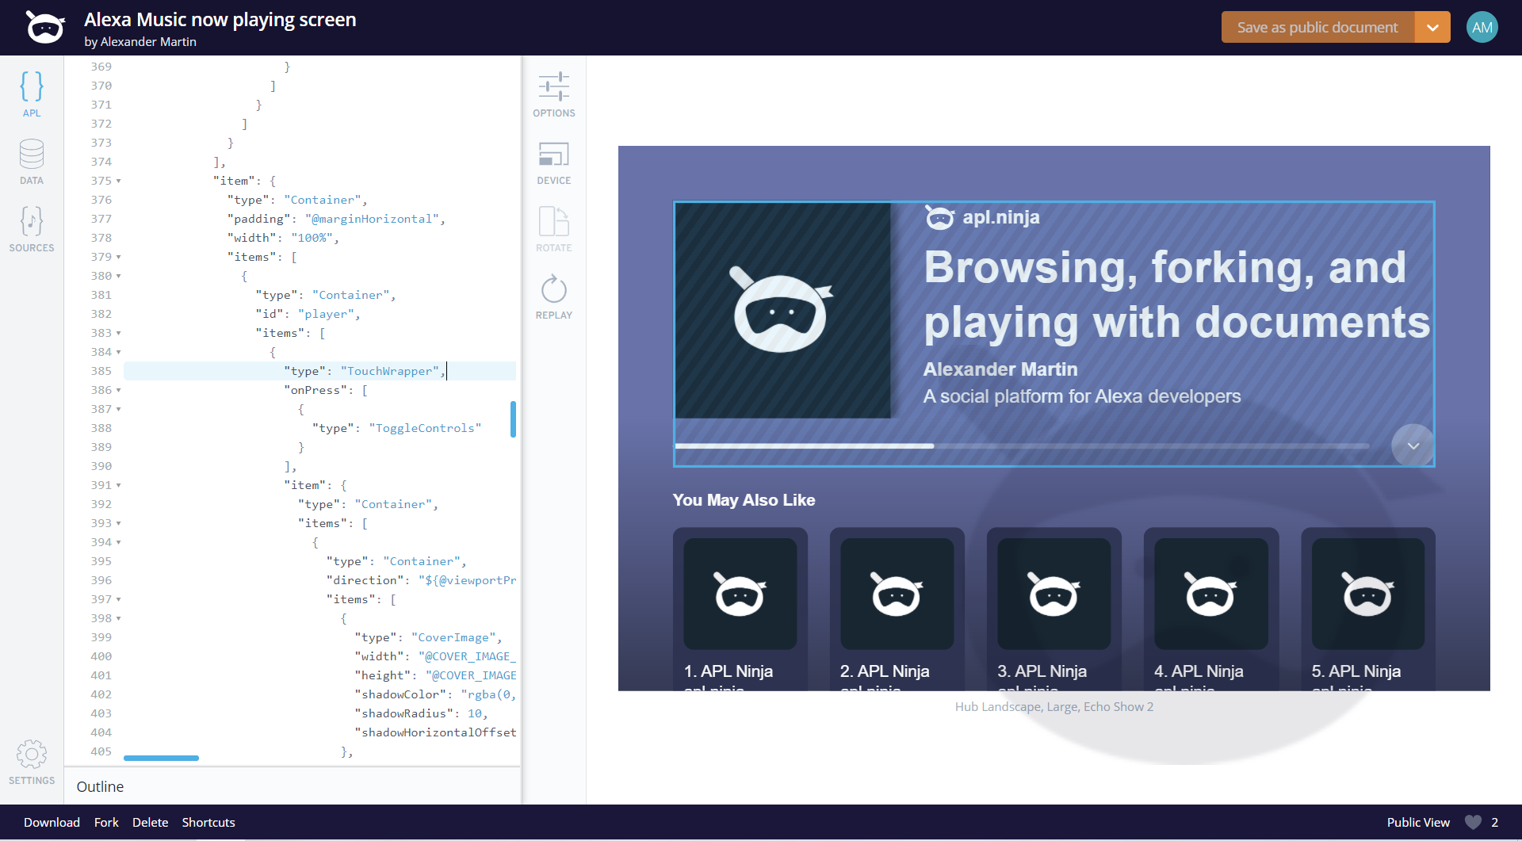Click line number 390 in the gutter
The image size is (1522, 841).
pyautogui.click(x=101, y=466)
